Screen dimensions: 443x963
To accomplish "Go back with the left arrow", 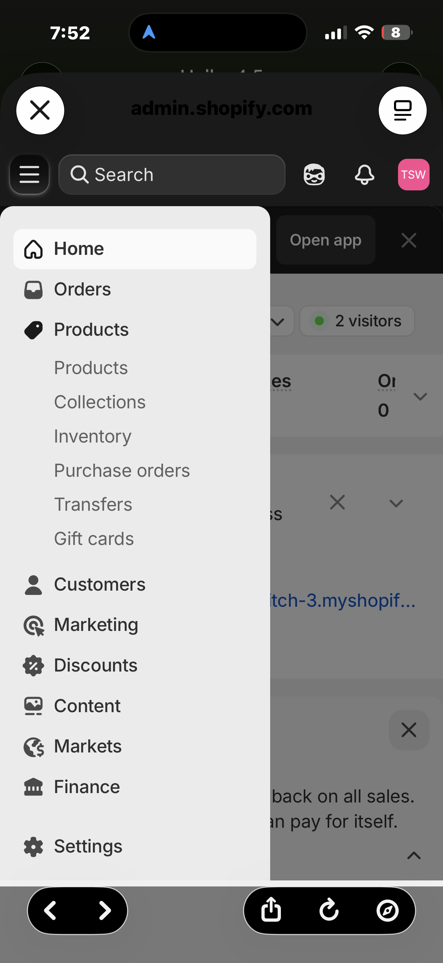I will [x=50, y=910].
